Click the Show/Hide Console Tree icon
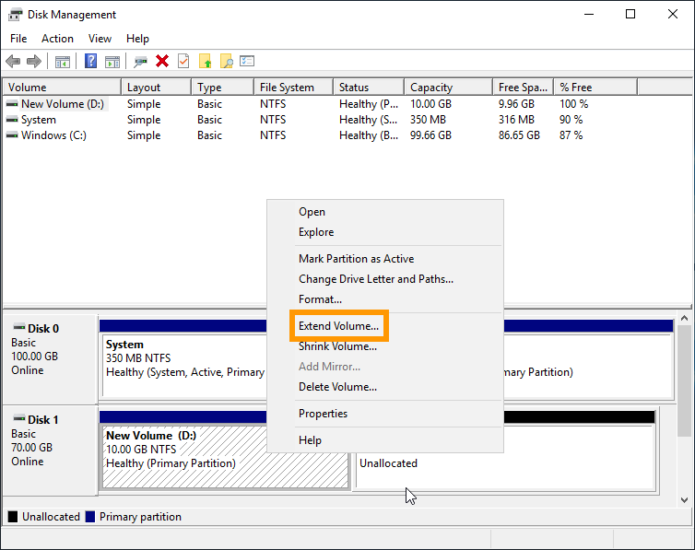This screenshot has height=550, width=695. pyautogui.click(x=63, y=62)
